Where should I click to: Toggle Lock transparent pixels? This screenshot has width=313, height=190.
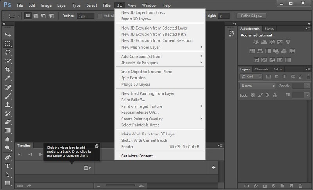[x=253, y=95]
